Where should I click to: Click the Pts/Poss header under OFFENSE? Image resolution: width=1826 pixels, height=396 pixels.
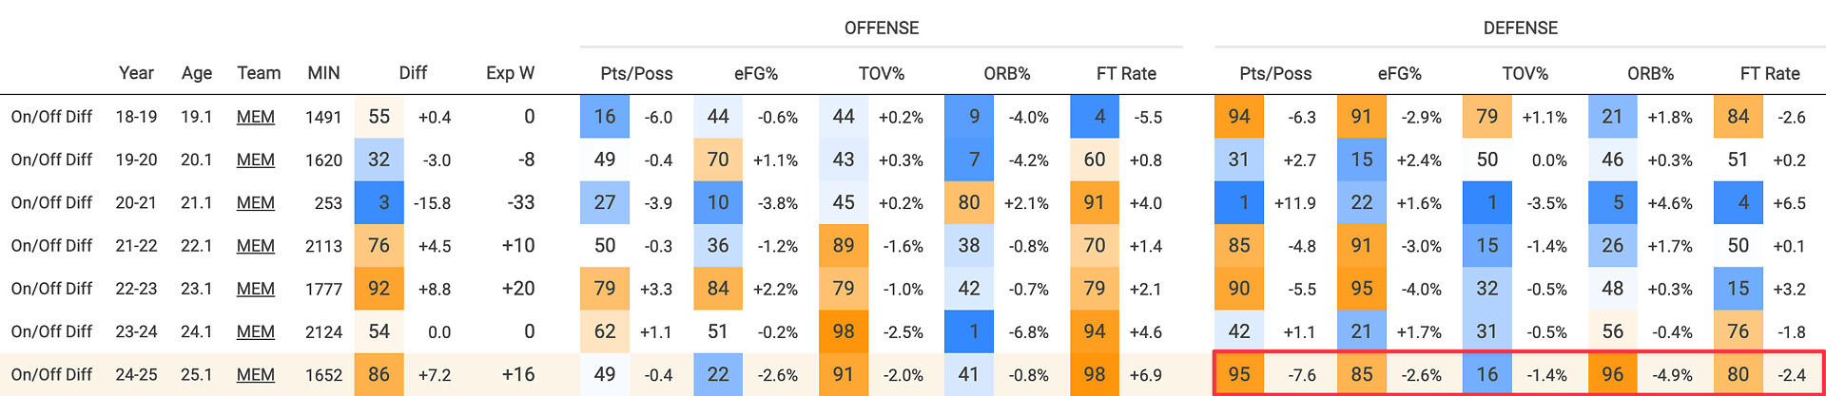(636, 73)
